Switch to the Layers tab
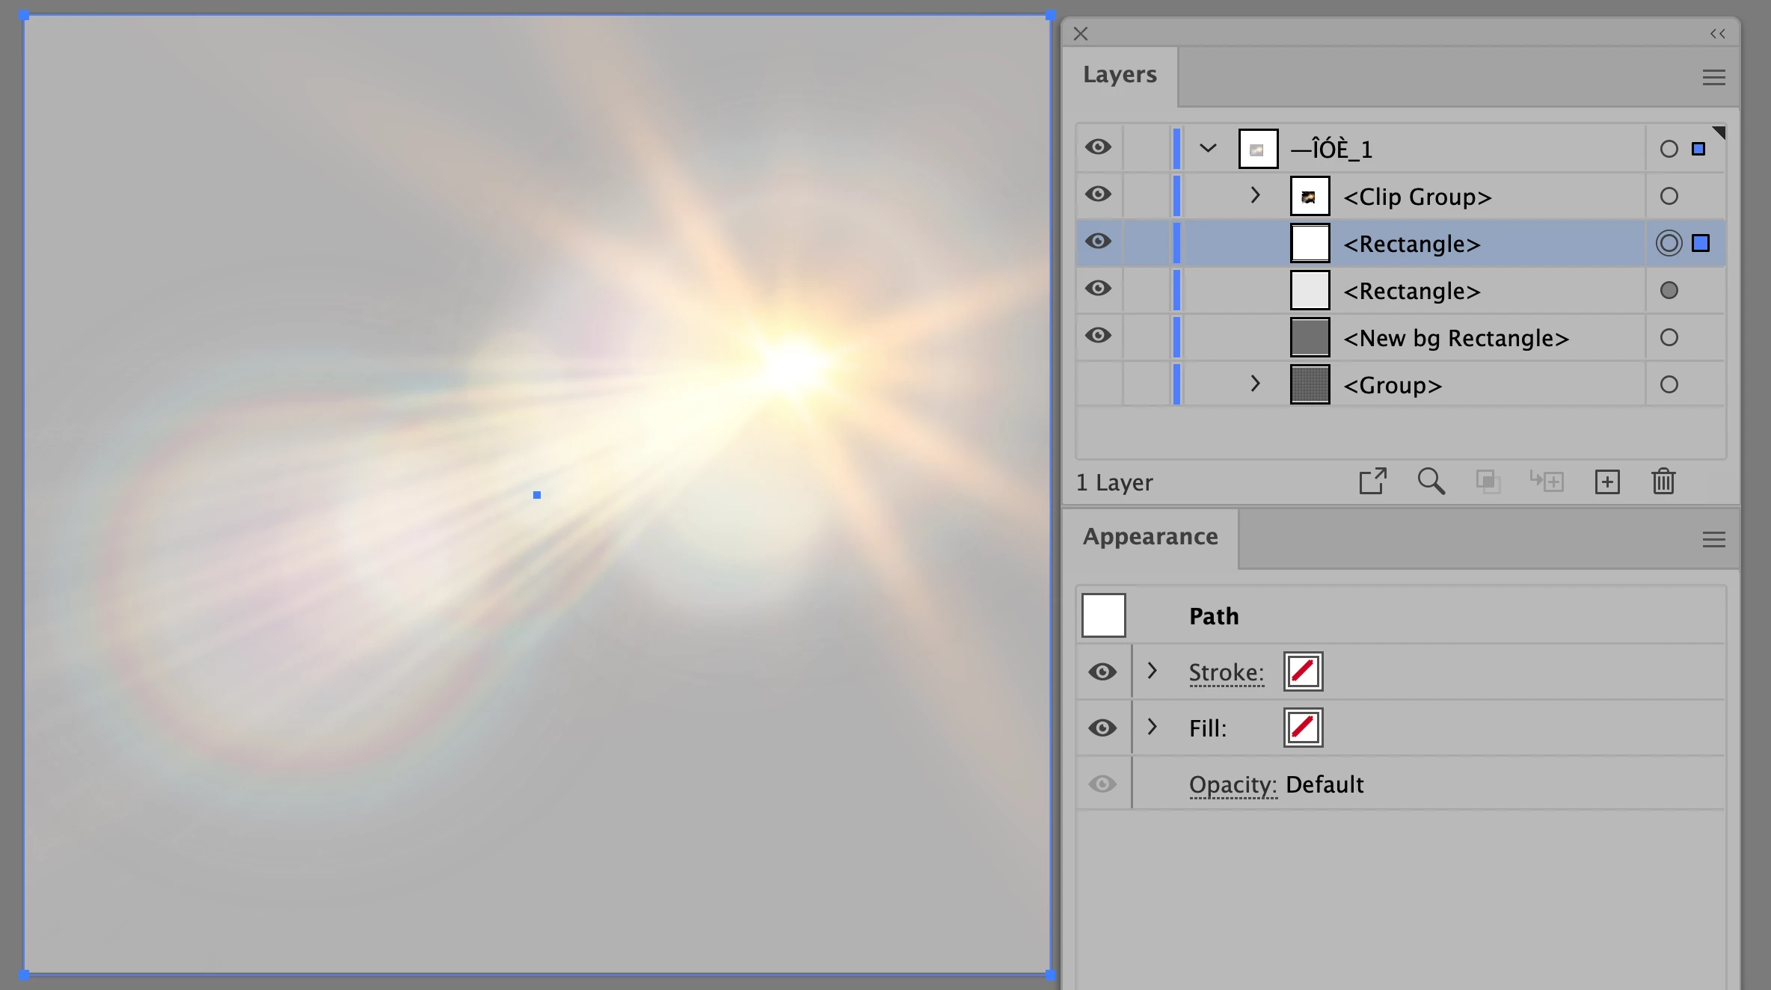 coord(1120,75)
